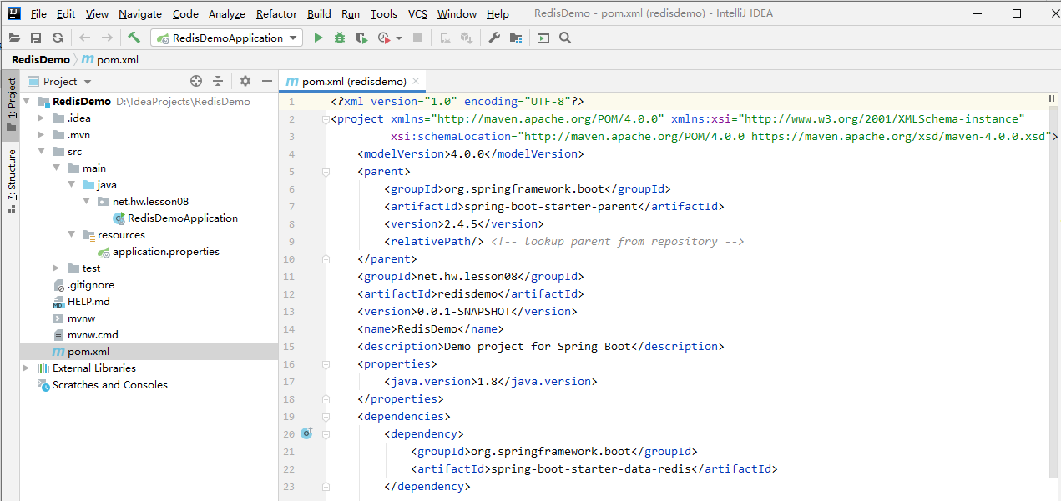Image resolution: width=1061 pixels, height=501 pixels.
Task: Open the File menu
Action: click(x=38, y=13)
